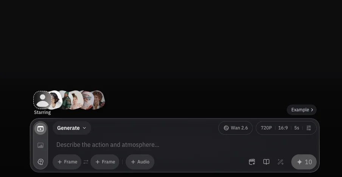Switch to image mode icon in sidebar

40,145
